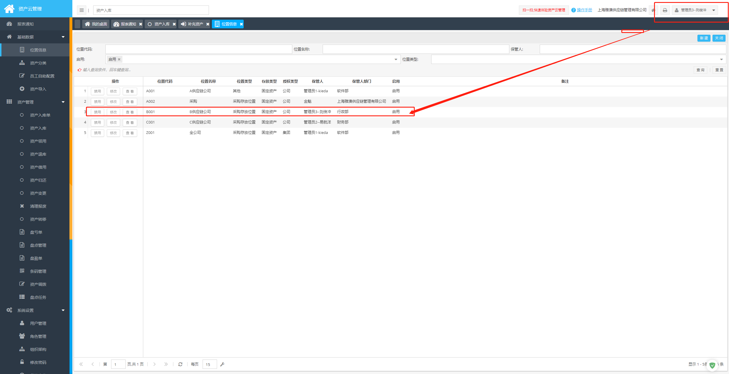Click 查看 for row A002
The image size is (729, 374).
point(130,102)
